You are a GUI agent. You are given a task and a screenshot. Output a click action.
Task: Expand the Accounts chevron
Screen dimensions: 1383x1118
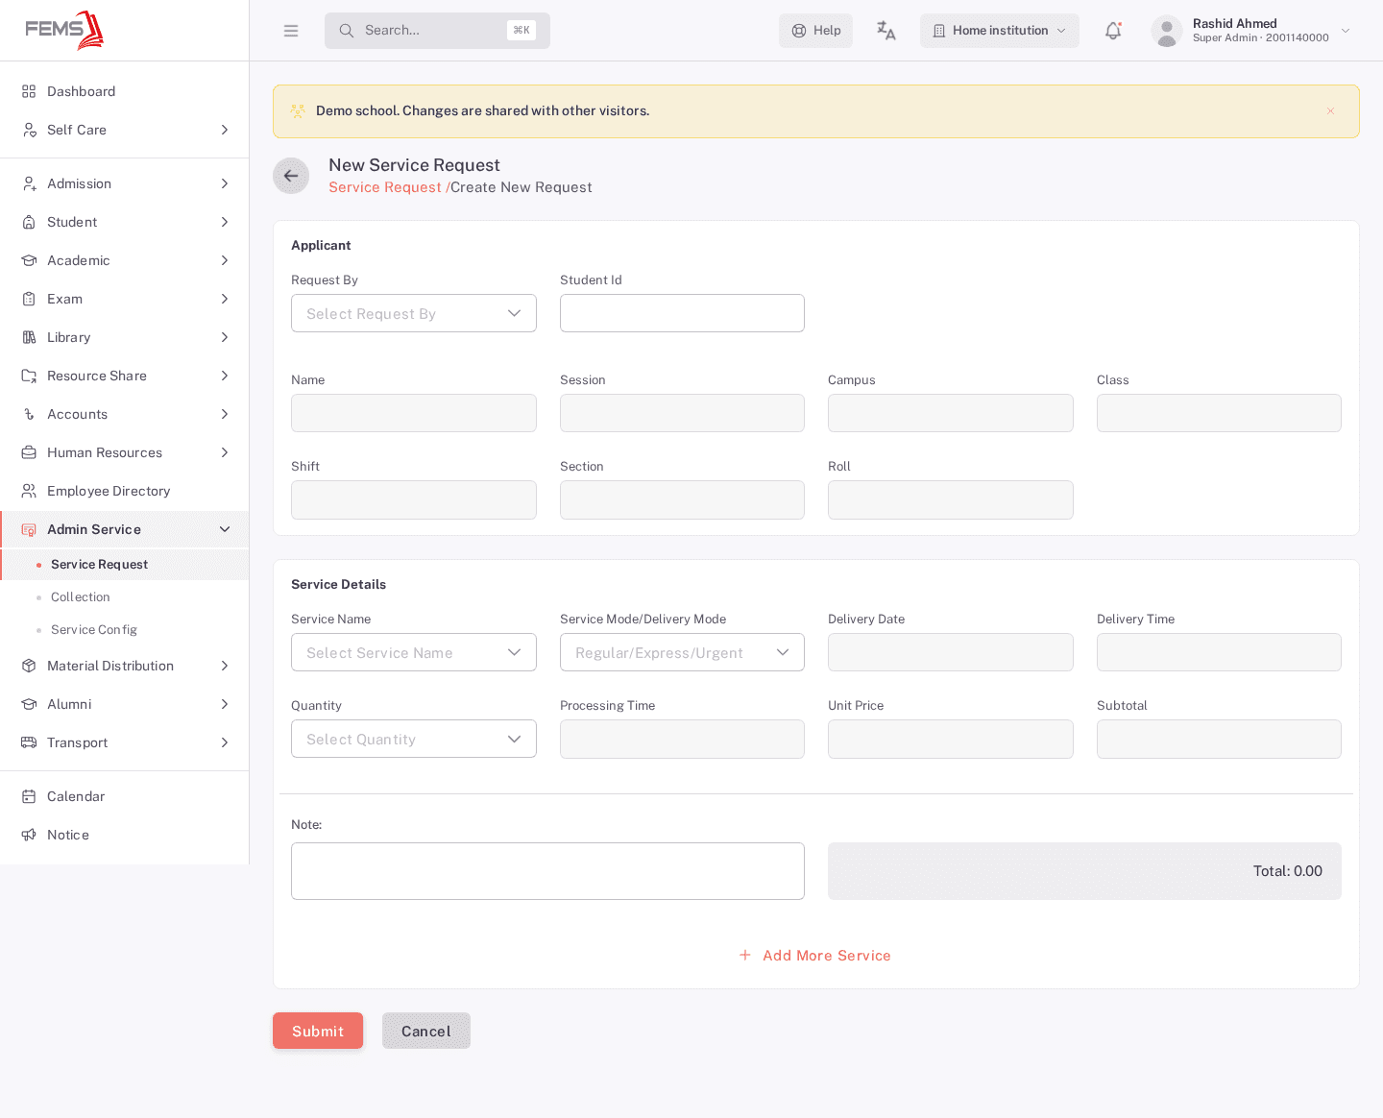click(x=225, y=414)
